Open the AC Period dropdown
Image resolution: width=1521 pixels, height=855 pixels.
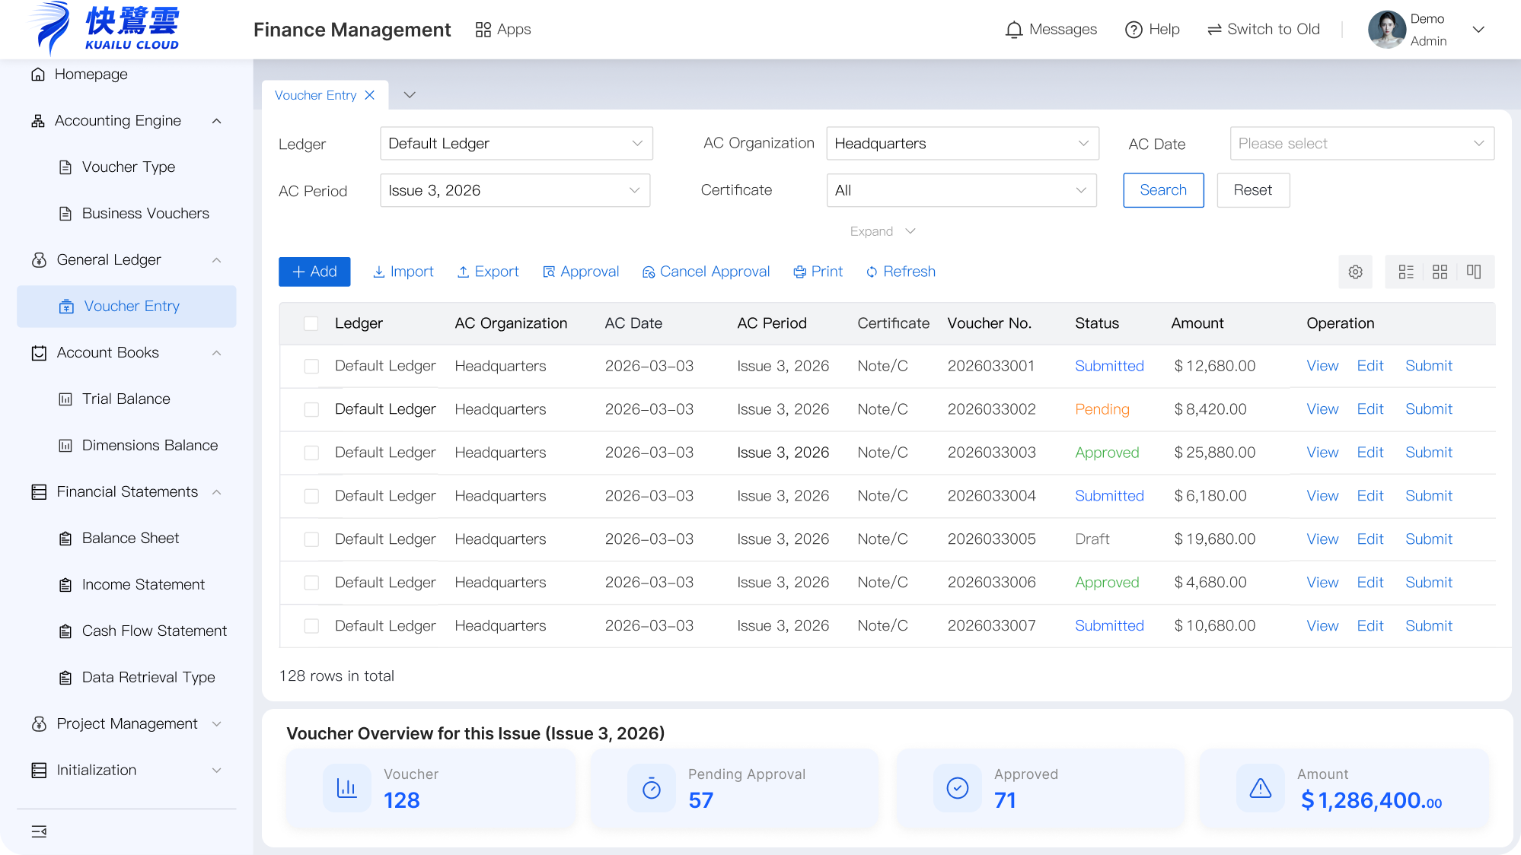click(515, 191)
